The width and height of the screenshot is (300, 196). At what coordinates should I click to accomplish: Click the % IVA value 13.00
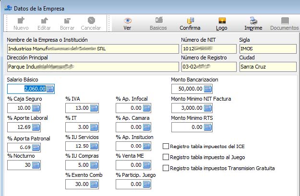(82, 108)
